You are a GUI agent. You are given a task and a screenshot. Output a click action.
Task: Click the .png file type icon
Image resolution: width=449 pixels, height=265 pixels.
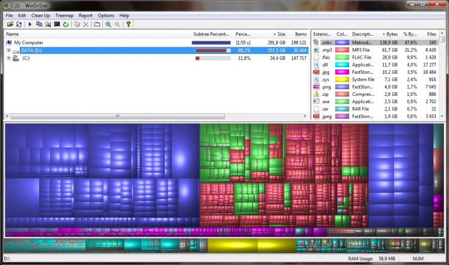(x=316, y=87)
